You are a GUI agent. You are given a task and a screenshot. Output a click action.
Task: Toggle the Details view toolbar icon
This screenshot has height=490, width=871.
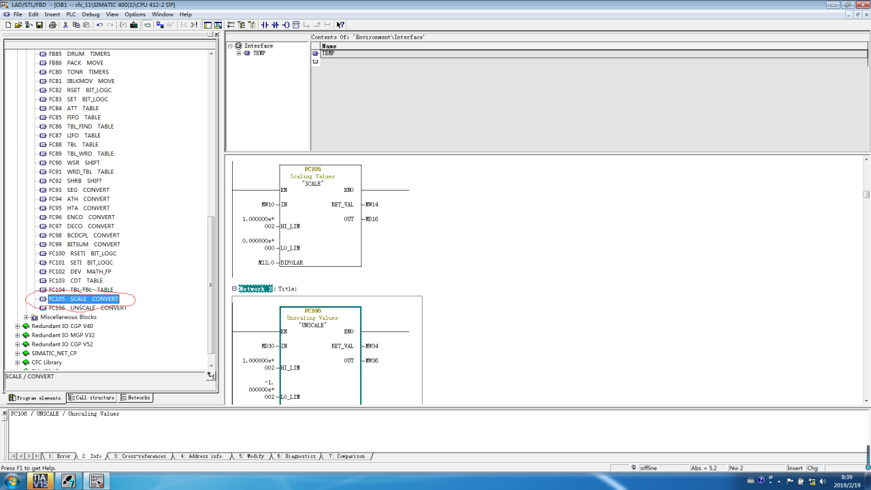(x=218, y=24)
